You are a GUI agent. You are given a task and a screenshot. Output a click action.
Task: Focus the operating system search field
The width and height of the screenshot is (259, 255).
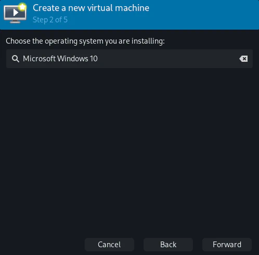(129, 59)
